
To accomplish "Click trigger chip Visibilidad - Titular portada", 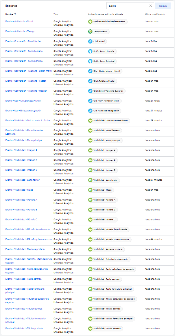I will click(x=105, y=329).
